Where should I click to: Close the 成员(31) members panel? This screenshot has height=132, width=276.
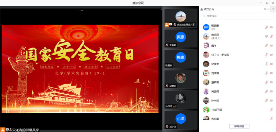coord(268,9)
